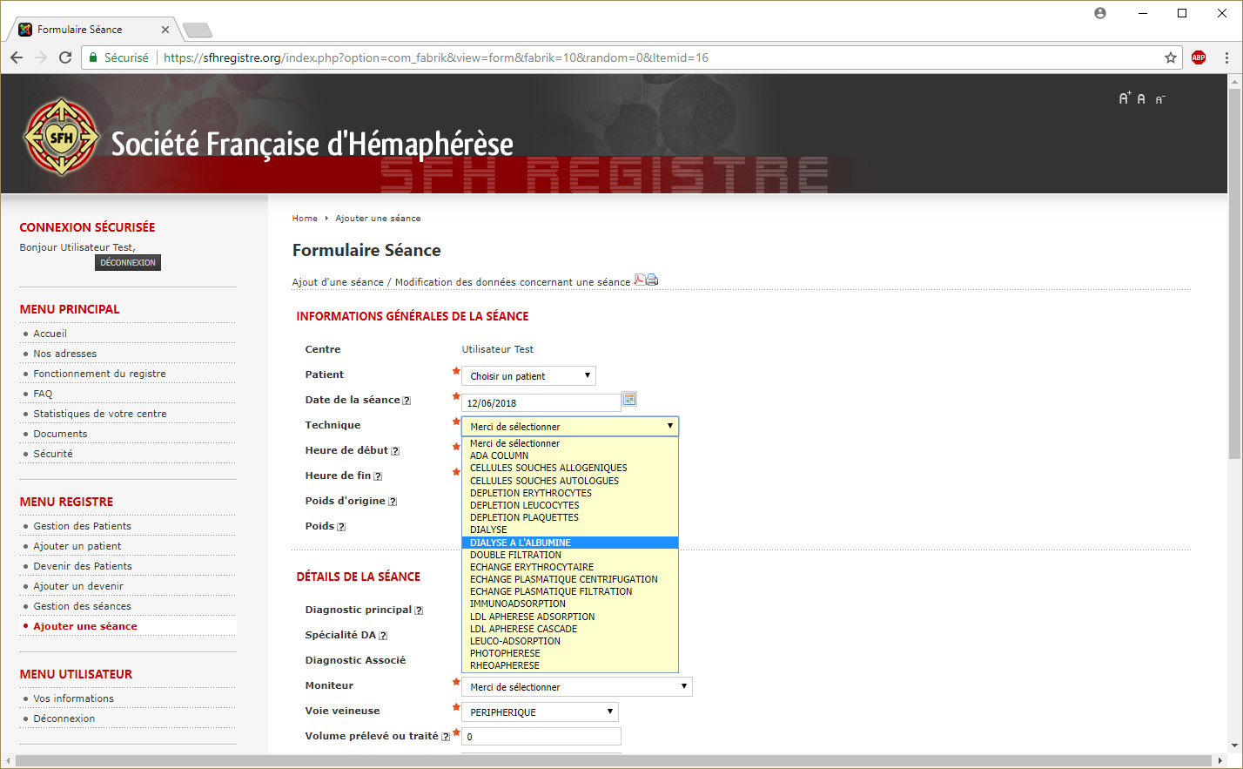Open the calendar date picker icon
The height and width of the screenshot is (769, 1243).
[x=629, y=399]
